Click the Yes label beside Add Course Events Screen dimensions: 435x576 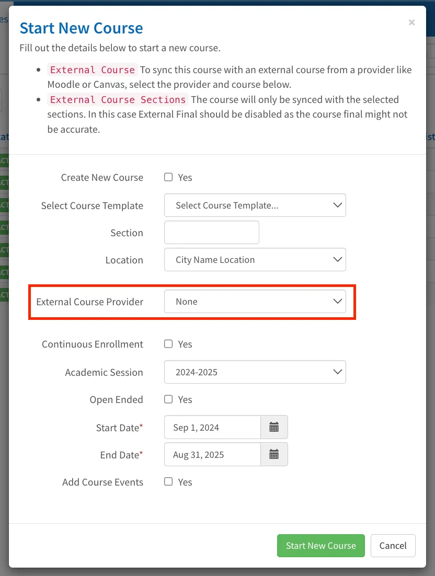point(185,482)
